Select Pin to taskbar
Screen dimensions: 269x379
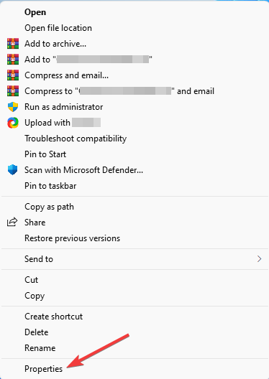(50, 186)
